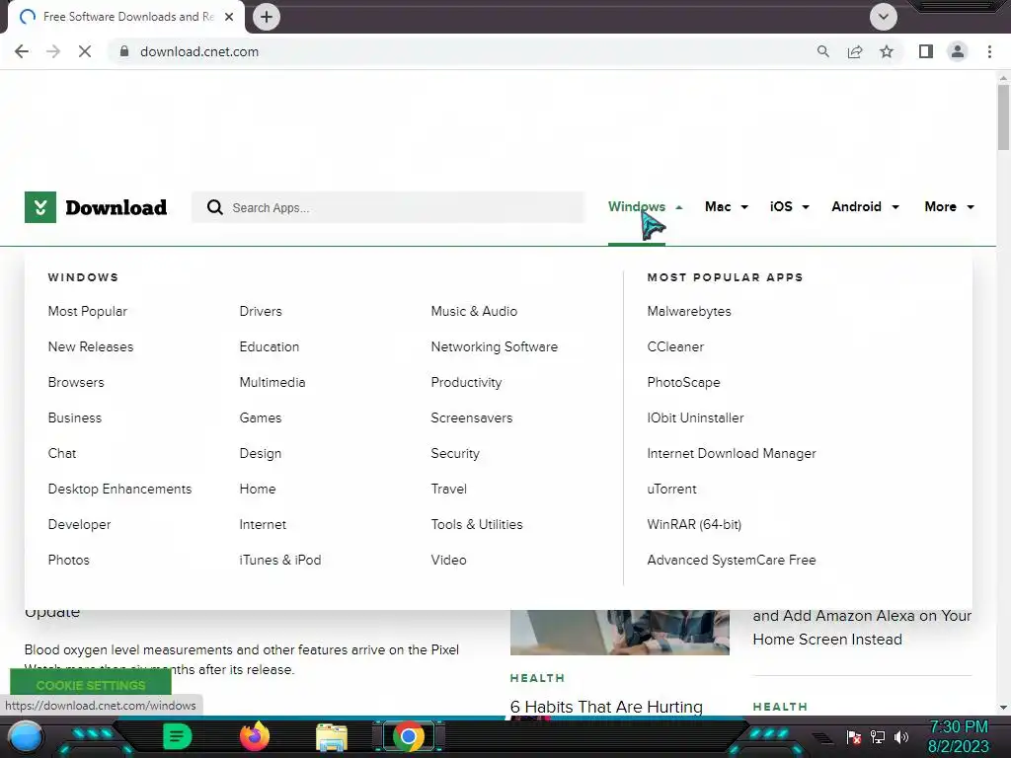Go to Tools & Utilities category
1011x758 pixels.
[477, 525]
